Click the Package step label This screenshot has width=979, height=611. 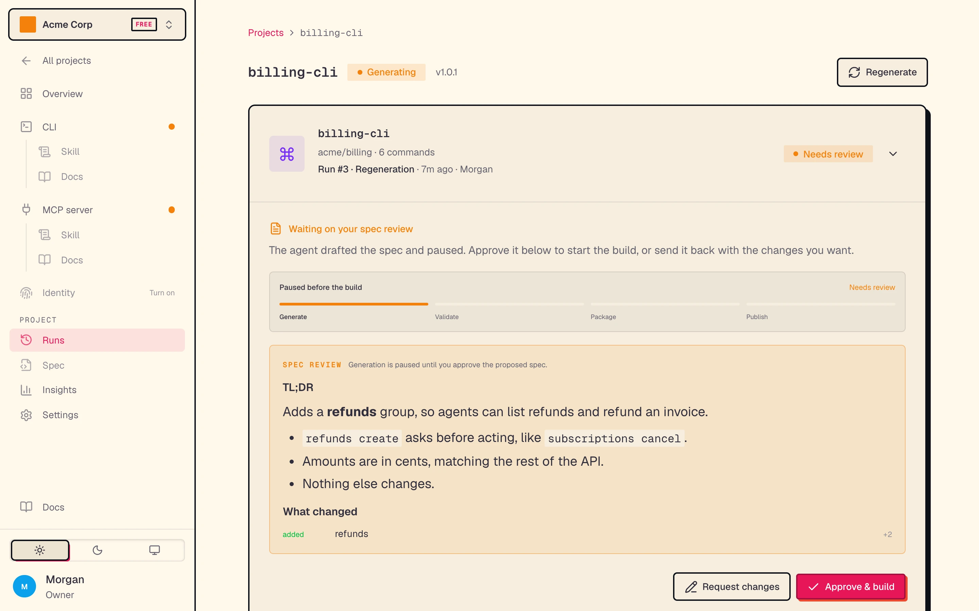[603, 317]
